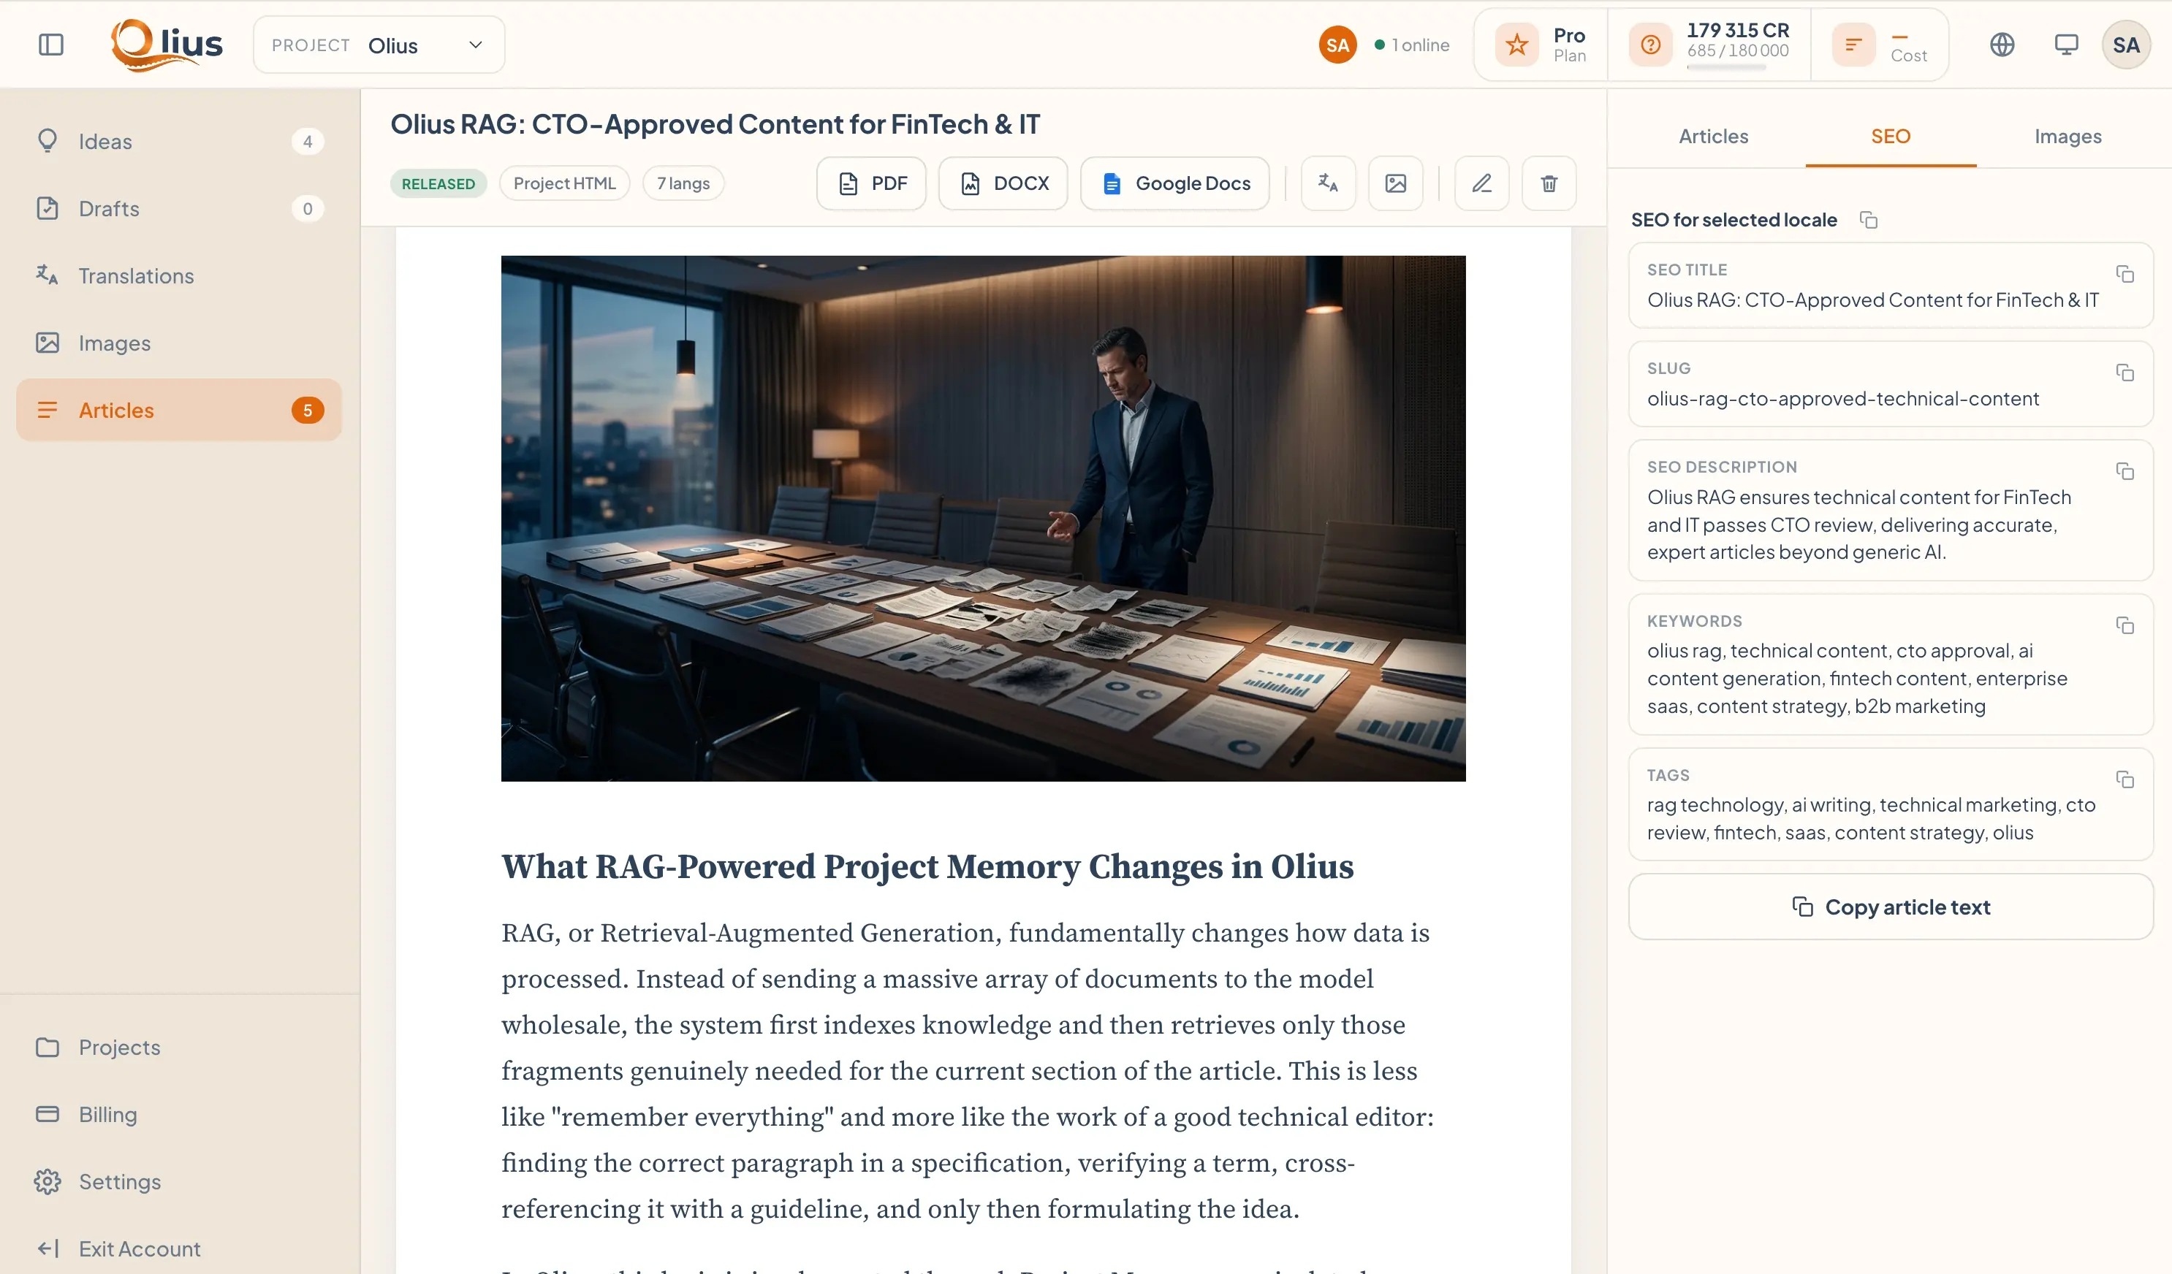This screenshot has height=1274, width=2172.
Task: Click the Pro Plan star icon
Action: coord(1517,45)
